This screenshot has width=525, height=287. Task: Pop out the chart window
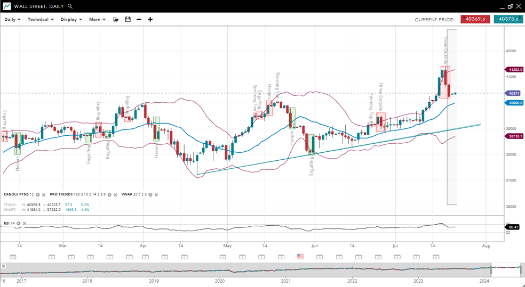tap(510, 6)
